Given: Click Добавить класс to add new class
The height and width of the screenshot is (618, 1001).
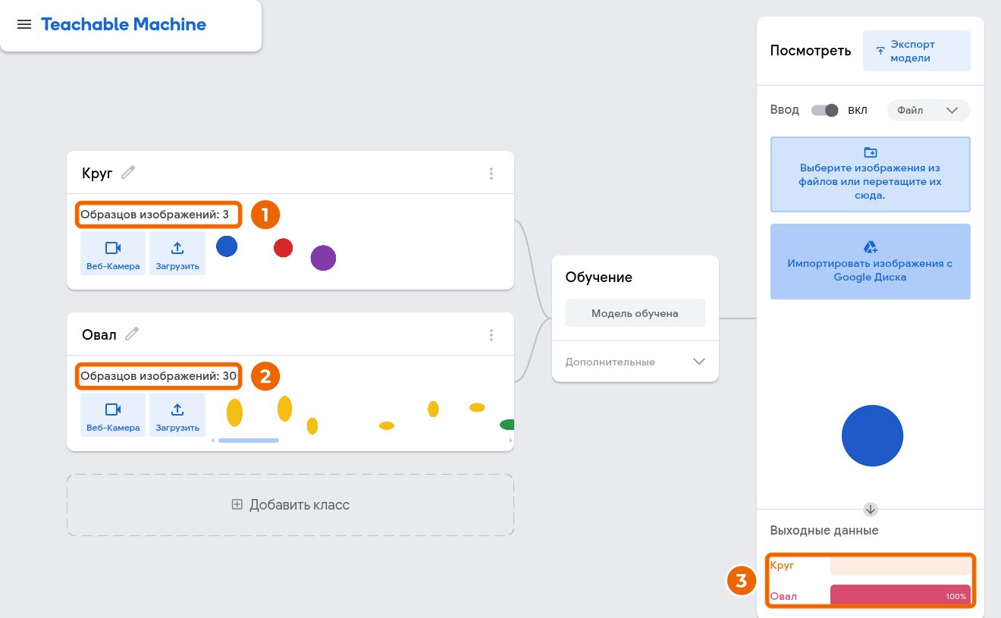Looking at the screenshot, I should (x=290, y=505).
